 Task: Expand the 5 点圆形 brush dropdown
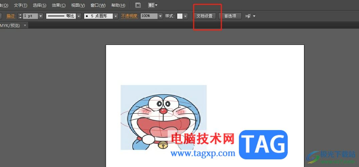coord(116,16)
